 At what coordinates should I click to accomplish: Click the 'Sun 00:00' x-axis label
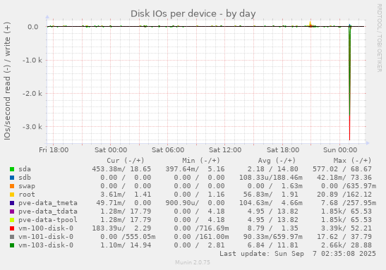340,150
